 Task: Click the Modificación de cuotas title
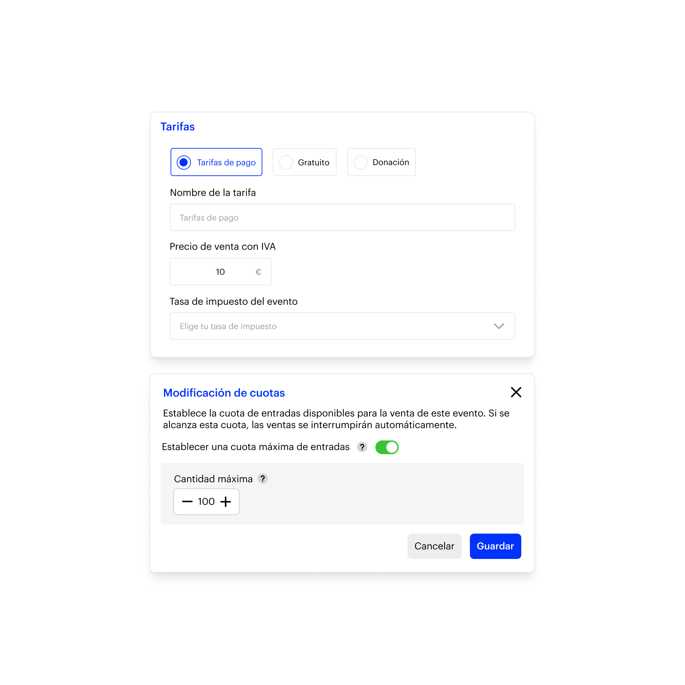tap(224, 393)
